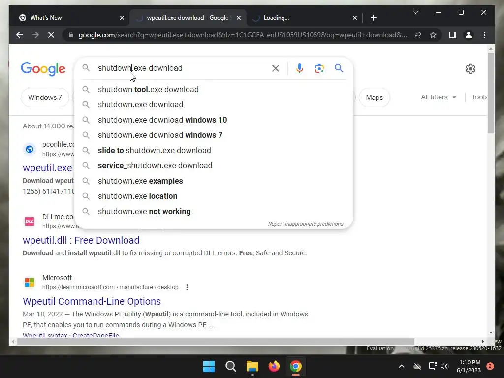The image size is (504, 378).
Task: Share this page from address bar
Action: pos(417,35)
